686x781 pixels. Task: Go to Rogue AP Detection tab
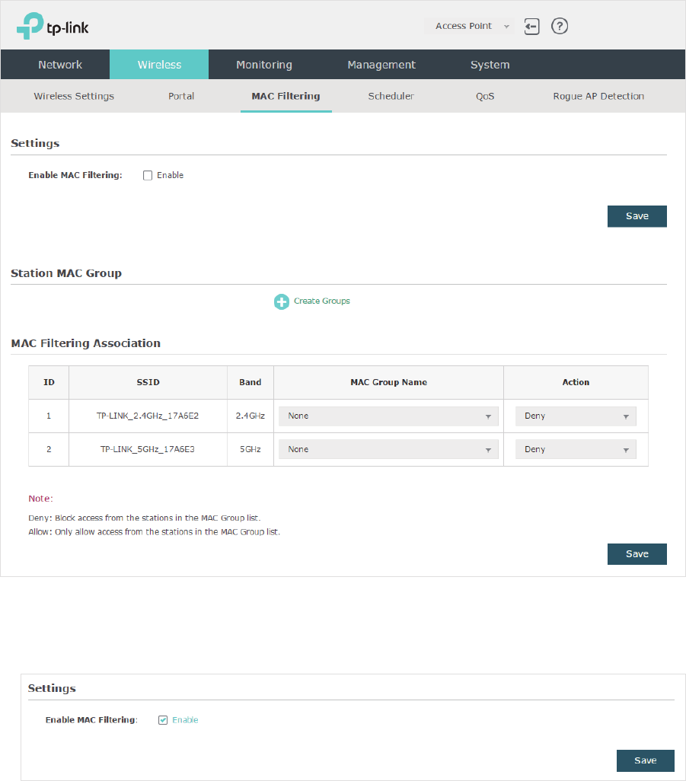click(x=598, y=96)
